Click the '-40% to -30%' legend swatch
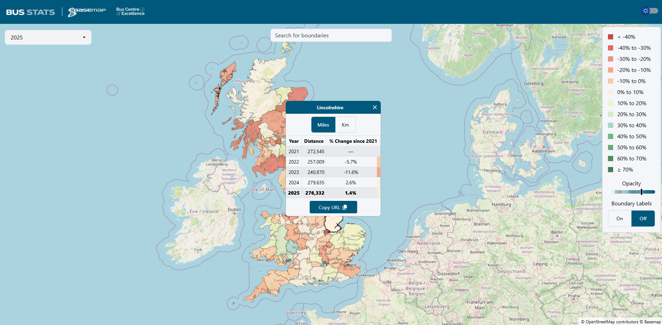 click(610, 48)
